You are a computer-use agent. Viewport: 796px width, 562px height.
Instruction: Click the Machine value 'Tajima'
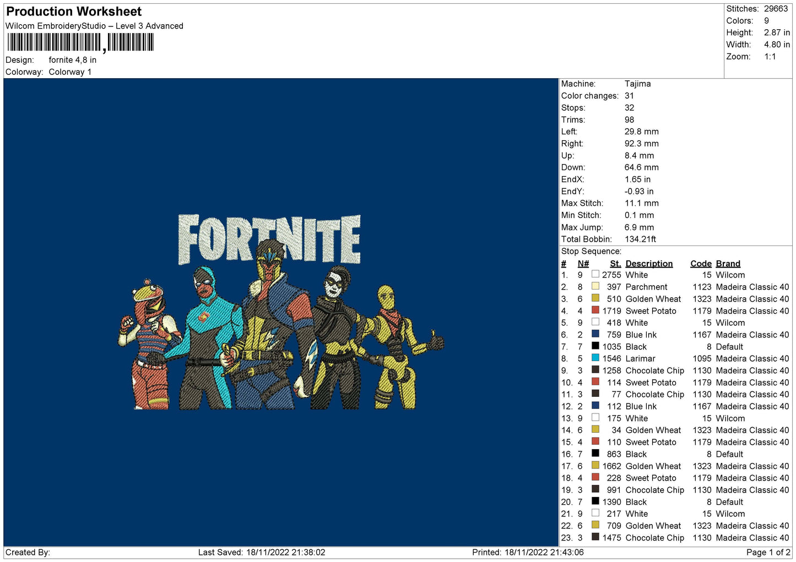pyautogui.click(x=638, y=84)
